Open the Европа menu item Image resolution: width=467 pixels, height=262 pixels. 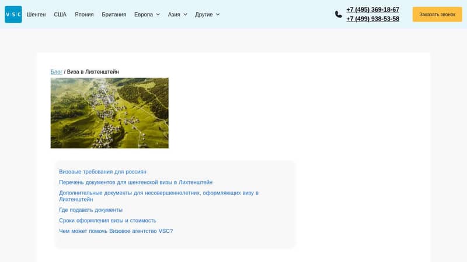pos(144,15)
